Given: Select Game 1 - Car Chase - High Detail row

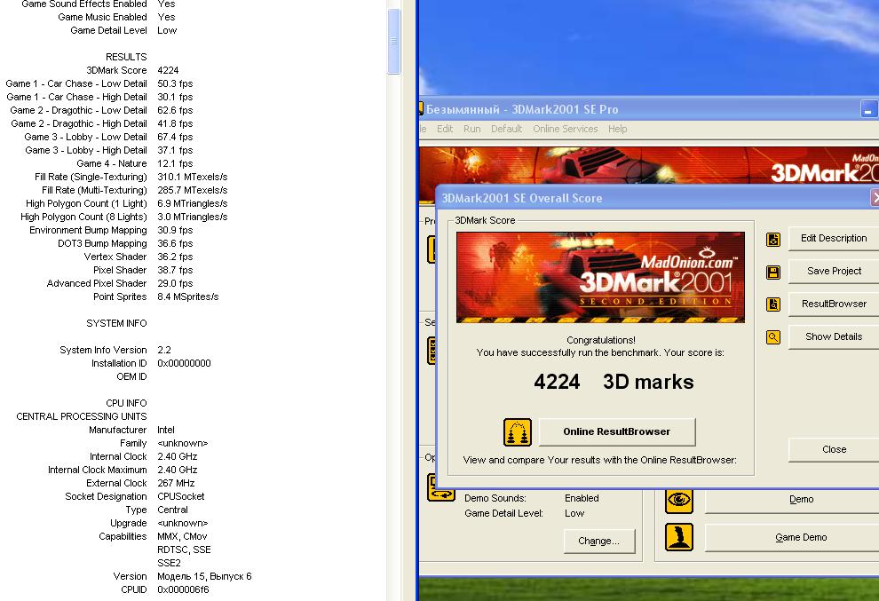Looking at the screenshot, I should (x=99, y=97).
